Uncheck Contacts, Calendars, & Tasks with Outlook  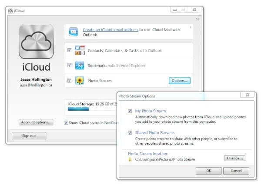[70, 50]
